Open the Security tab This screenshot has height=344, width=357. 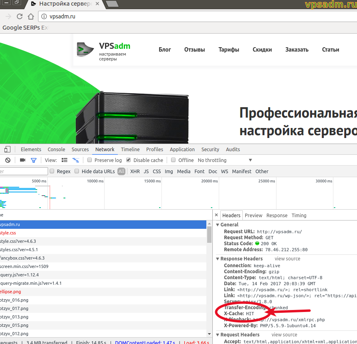[x=210, y=149]
